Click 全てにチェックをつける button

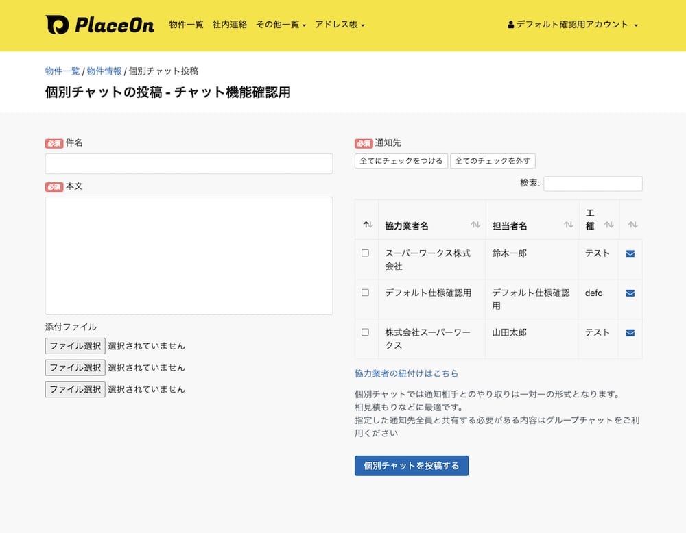pyautogui.click(x=401, y=161)
